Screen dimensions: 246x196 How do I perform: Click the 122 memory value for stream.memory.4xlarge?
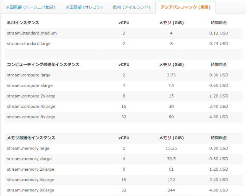[171, 180]
